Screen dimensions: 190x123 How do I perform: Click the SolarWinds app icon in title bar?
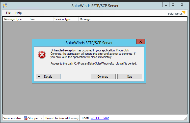click(5, 6)
